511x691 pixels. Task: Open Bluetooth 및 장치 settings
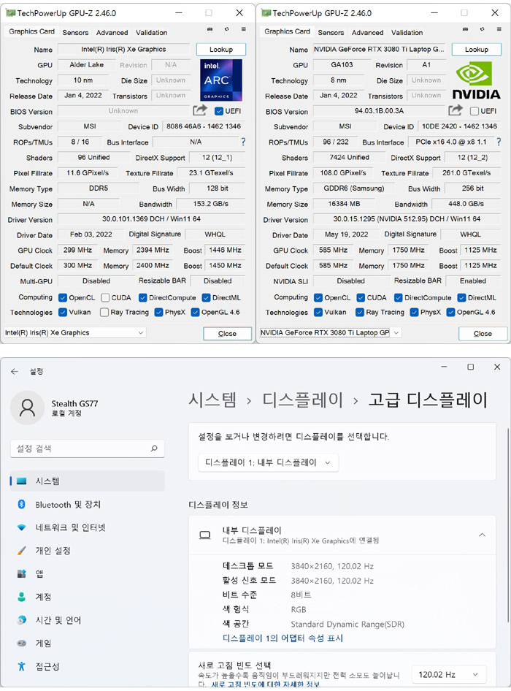(x=87, y=504)
